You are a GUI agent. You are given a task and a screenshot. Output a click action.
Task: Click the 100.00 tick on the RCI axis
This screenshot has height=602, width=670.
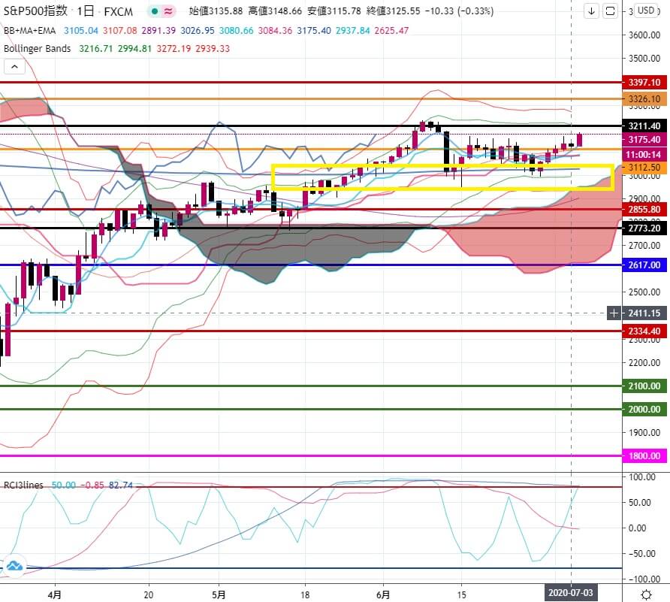pos(641,476)
